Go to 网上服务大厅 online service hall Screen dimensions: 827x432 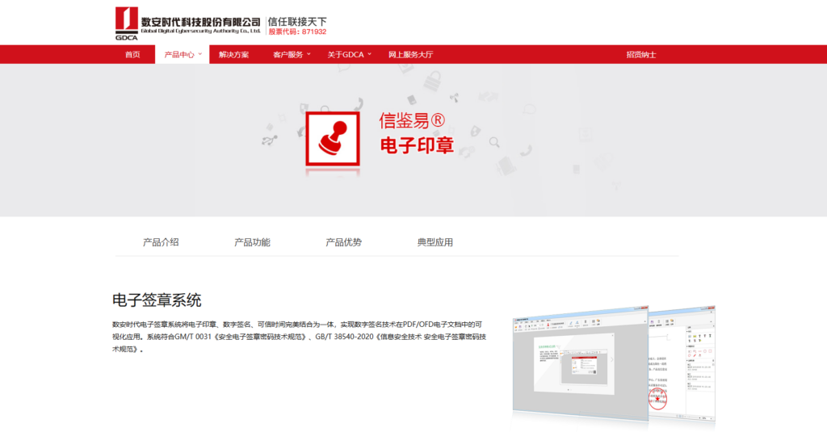411,54
